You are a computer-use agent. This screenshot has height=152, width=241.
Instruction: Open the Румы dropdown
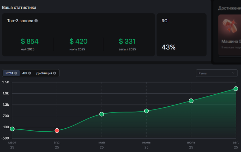216,73
